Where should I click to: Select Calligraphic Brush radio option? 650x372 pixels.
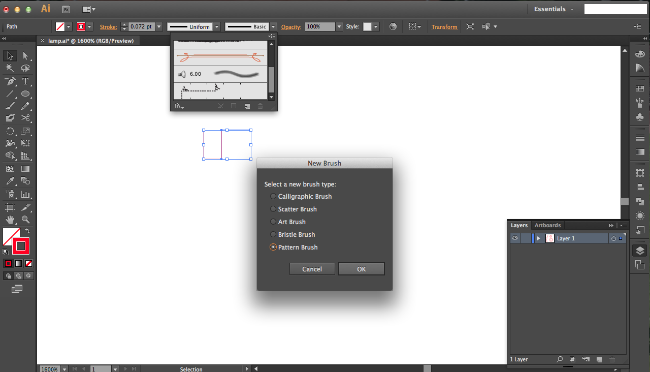(273, 196)
